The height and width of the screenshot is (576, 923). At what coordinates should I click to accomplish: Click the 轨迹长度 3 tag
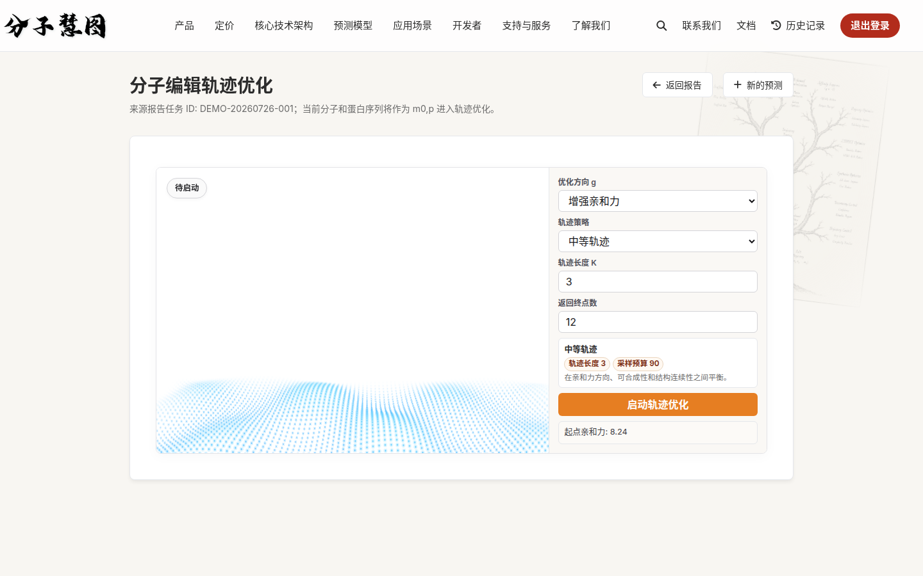pos(587,364)
